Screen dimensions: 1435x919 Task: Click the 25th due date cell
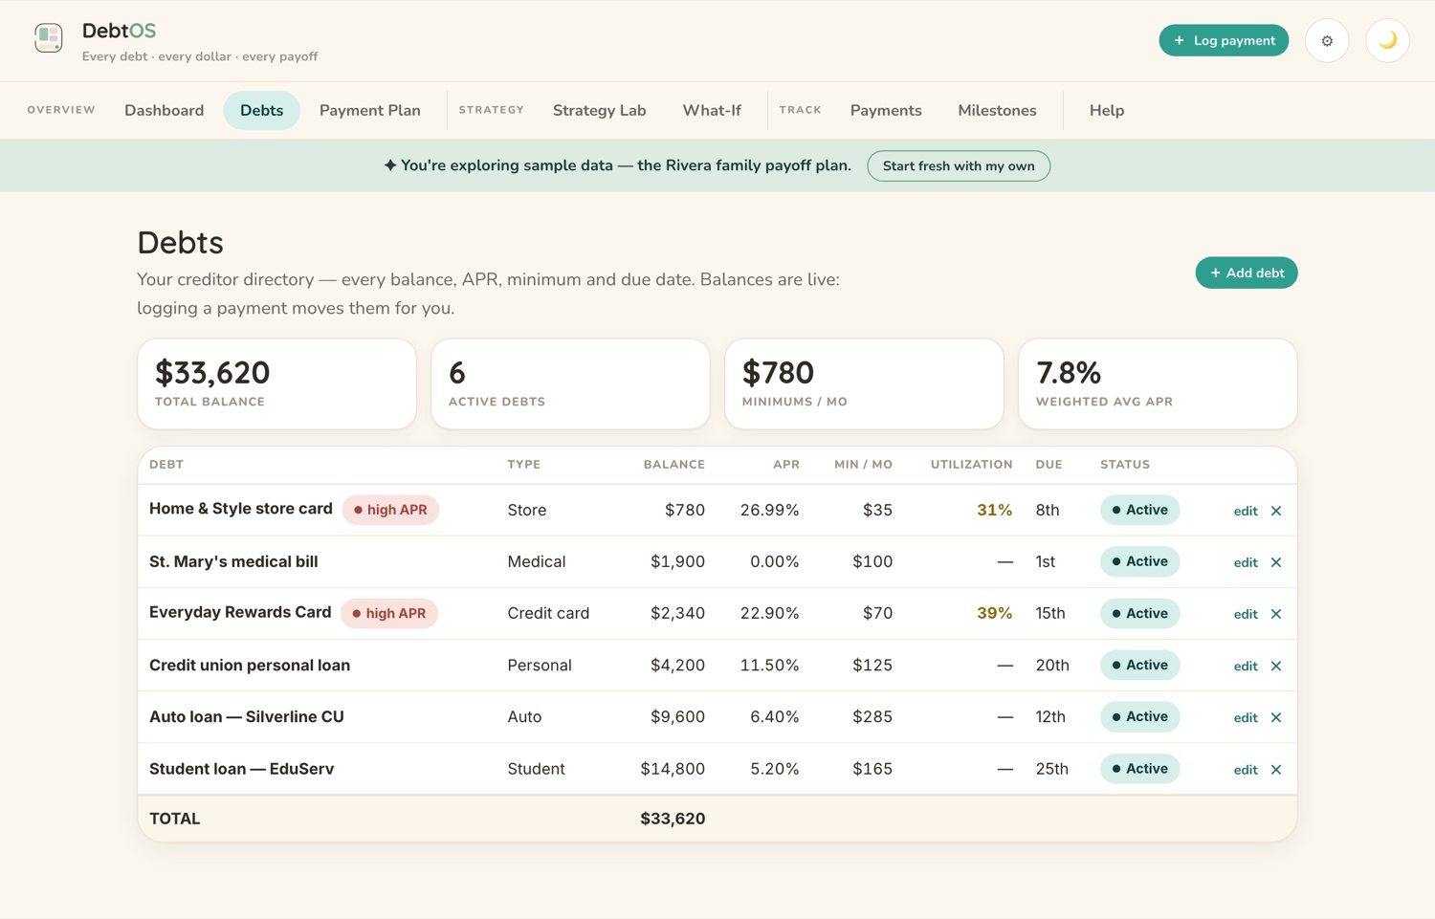pos(1052,769)
